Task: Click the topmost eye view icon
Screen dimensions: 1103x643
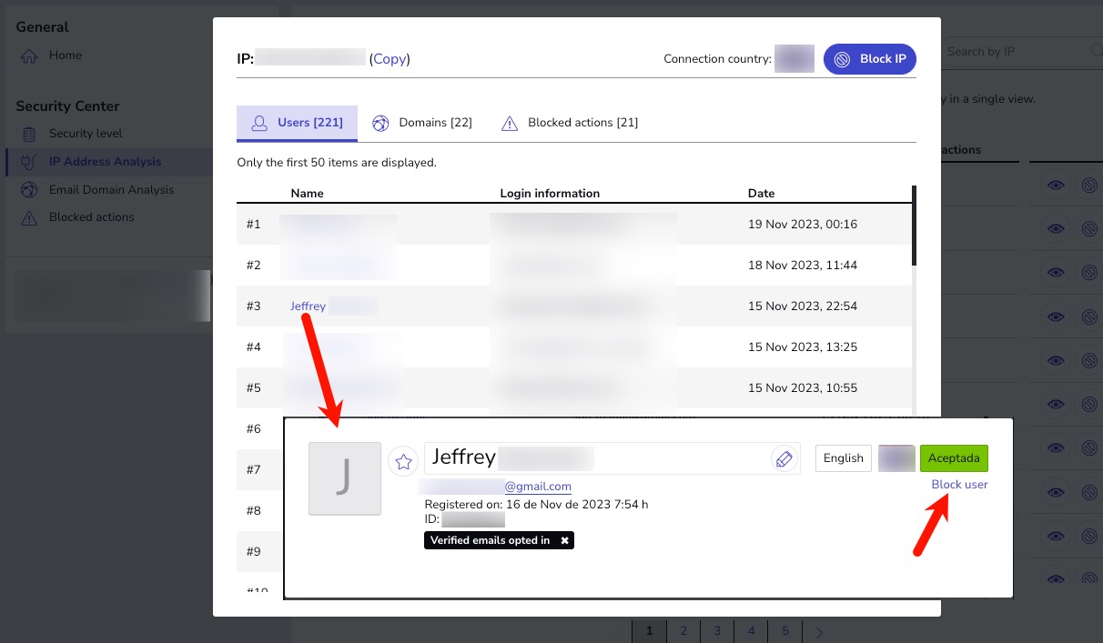Action: point(1055,186)
